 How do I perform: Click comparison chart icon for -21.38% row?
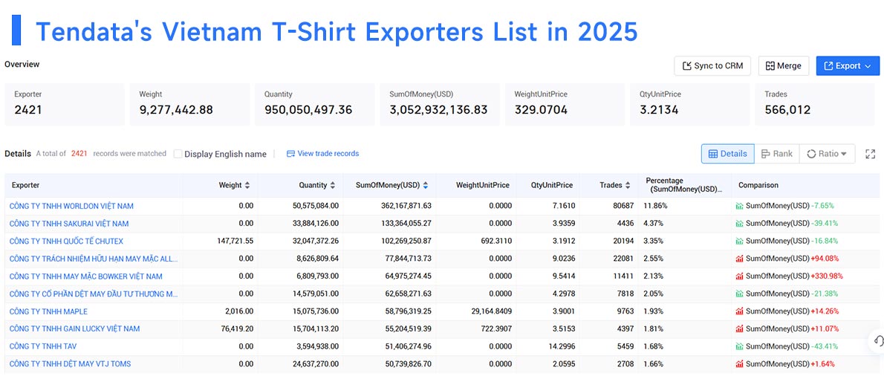coord(740,294)
